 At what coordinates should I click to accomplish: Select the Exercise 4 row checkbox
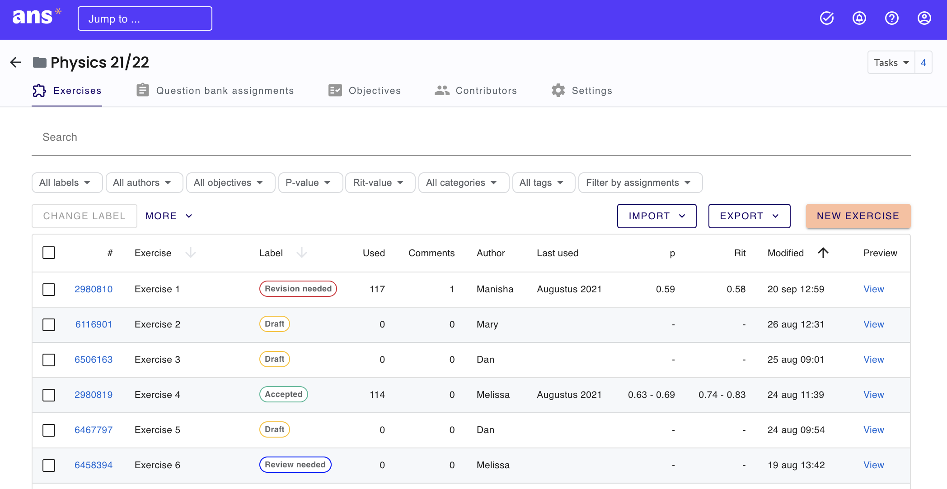(49, 395)
